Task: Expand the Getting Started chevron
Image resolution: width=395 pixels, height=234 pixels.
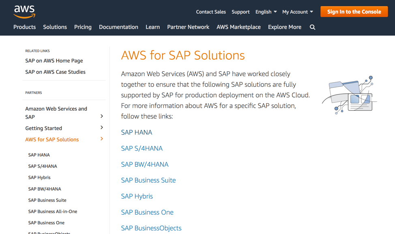Action: 102,127
